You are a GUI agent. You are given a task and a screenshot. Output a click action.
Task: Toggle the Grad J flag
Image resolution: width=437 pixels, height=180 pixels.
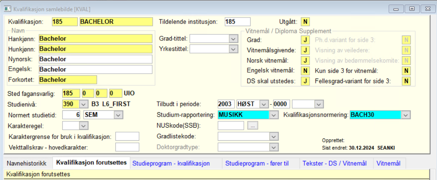[x=305, y=40]
